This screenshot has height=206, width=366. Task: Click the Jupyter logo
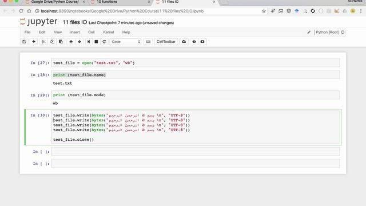(x=38, y=22)
